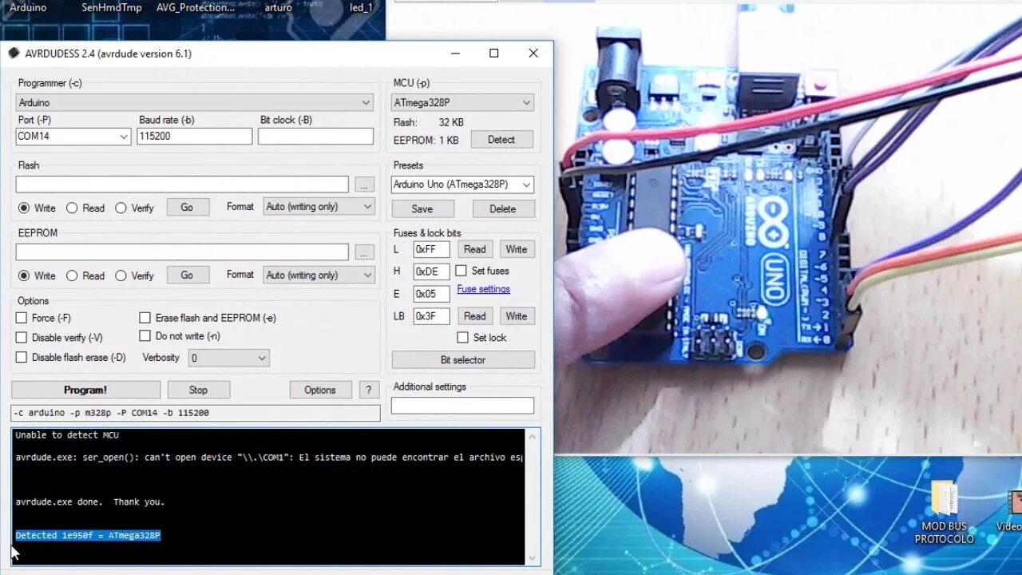Browse for EEPROM file with ellipsis button

point(364,252)
